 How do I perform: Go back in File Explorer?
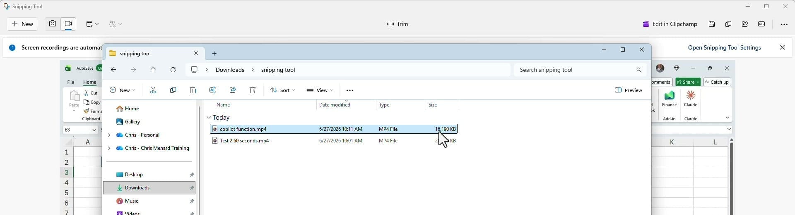(113, 70)
